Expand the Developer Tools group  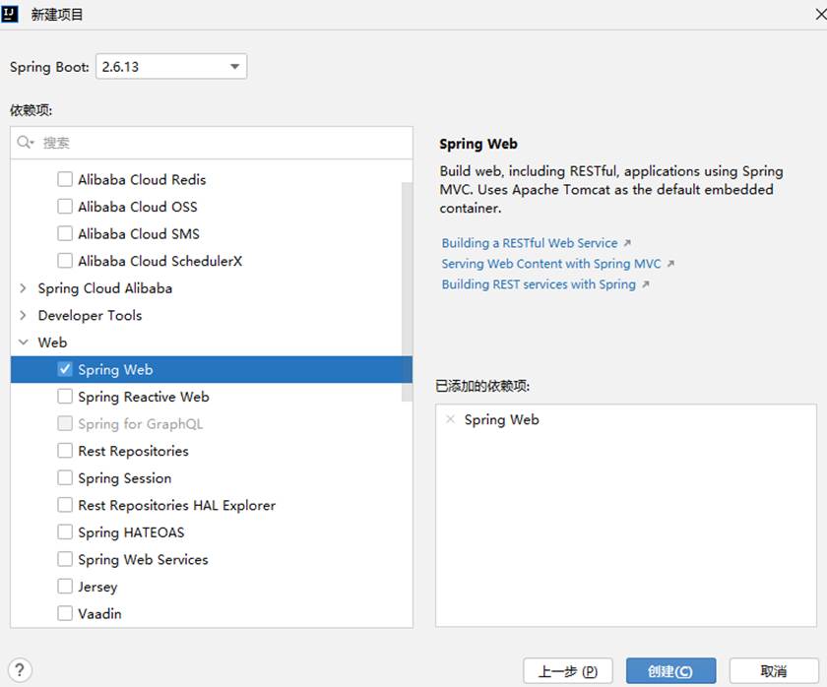23,315
